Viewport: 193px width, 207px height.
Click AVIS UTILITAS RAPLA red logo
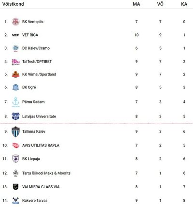15,145
